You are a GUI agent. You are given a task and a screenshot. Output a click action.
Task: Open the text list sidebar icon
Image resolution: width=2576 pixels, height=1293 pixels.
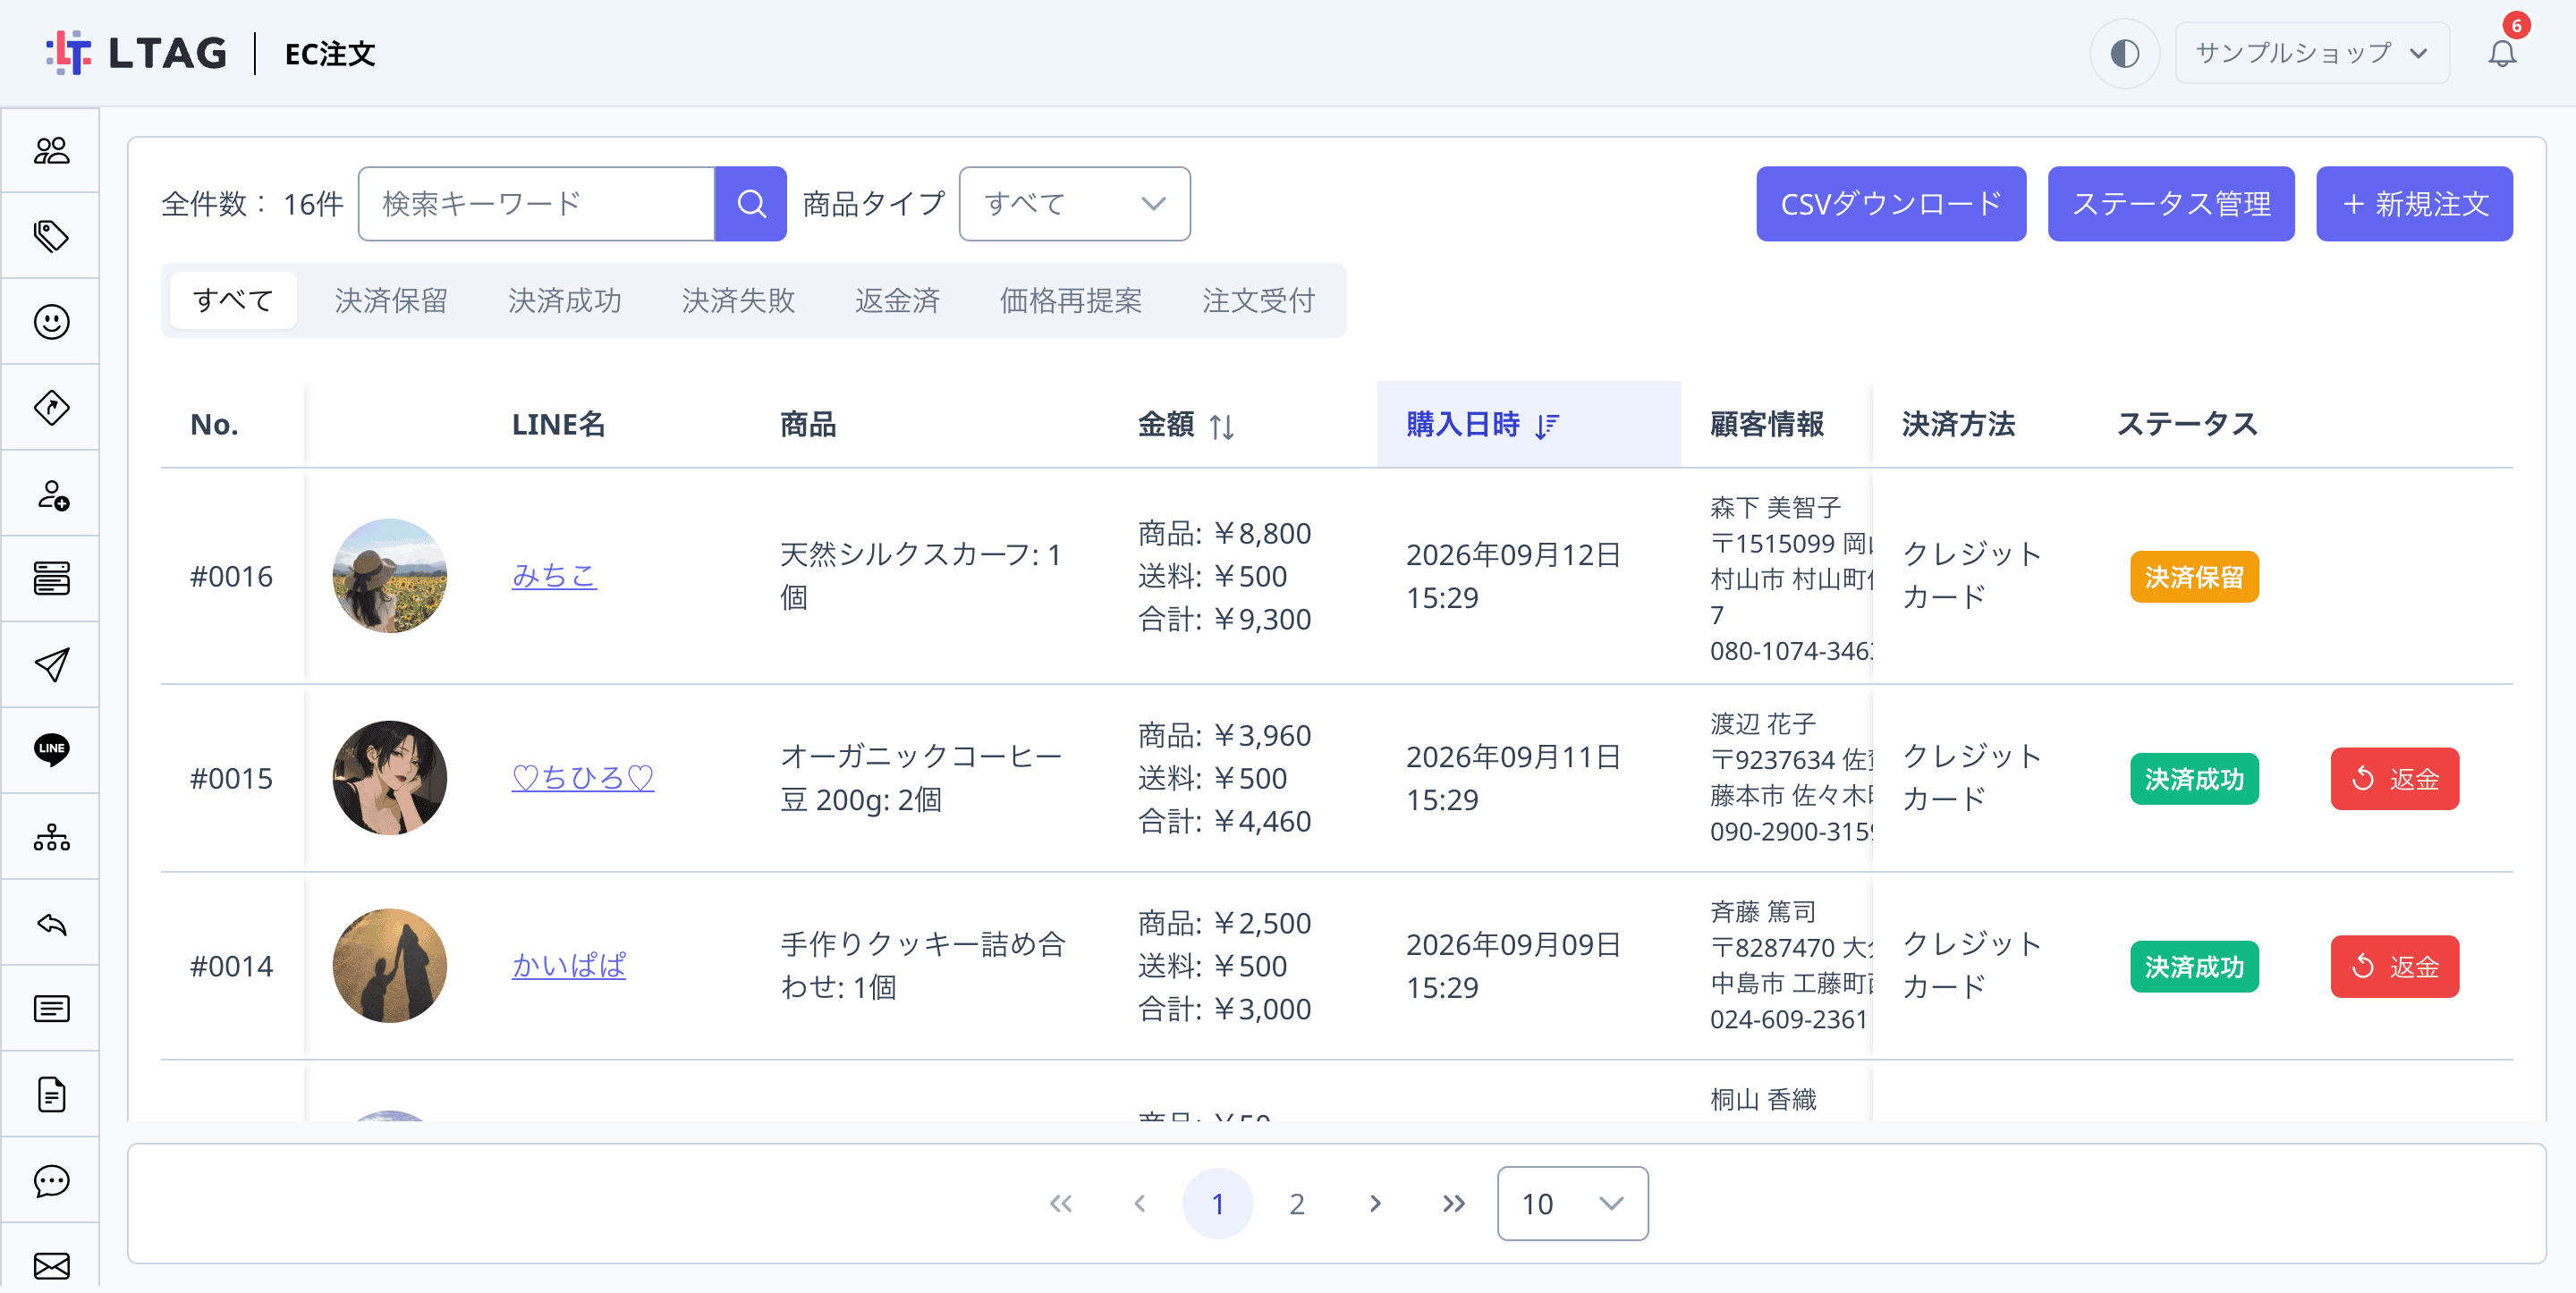click(x=51, y=1009)
